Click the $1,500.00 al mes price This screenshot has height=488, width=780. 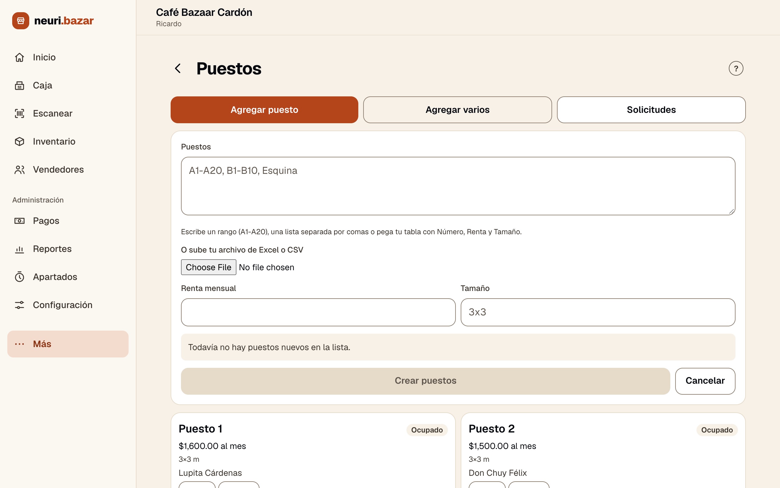pyautogui.click(x=502, y=446)
